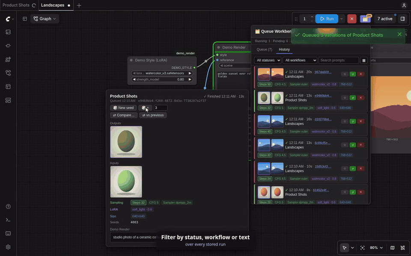This screenshot has height=256, width=411.
Task: Add a new workflow tab
Action: tap(79, 5)
